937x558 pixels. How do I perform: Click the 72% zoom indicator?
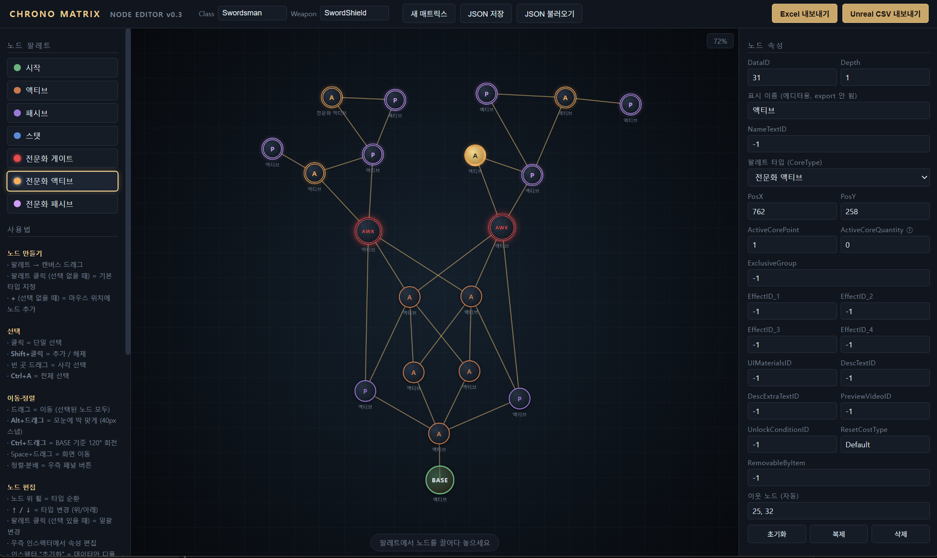[720, 41]
